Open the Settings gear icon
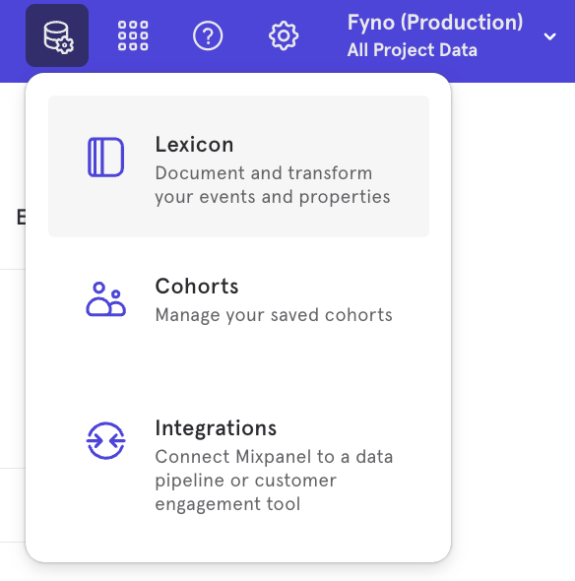 click(284, 35)
